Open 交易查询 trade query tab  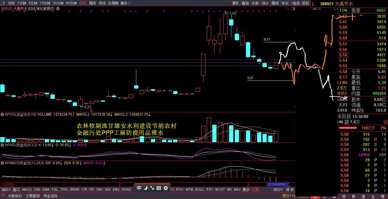tap(33, 196)
